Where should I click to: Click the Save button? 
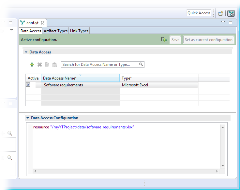coord(175,40)
